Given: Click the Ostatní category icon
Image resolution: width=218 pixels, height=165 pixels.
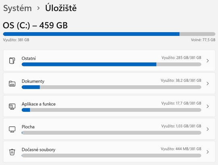Looking at the screenshot, I should (x=12, y=61).
